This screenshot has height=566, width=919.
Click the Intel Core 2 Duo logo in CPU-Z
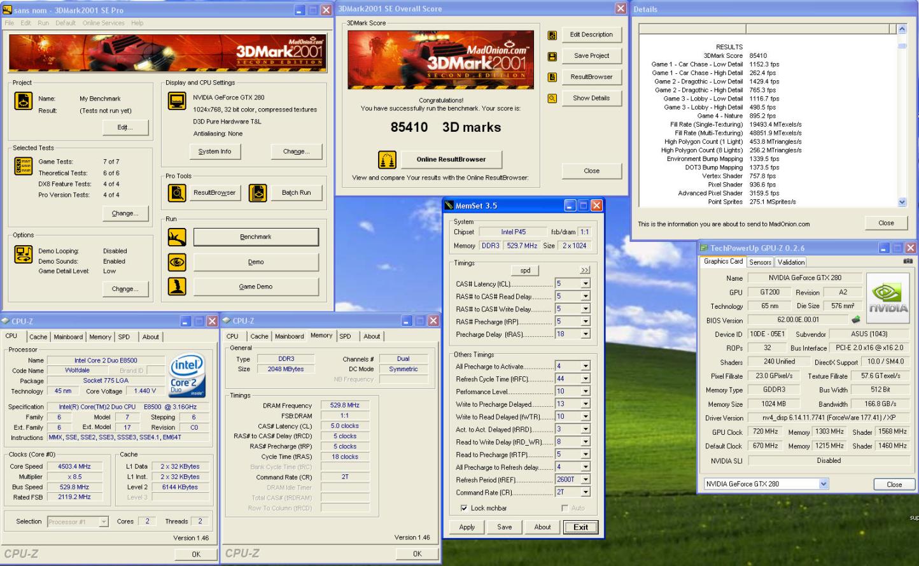(x=187, y=375)
